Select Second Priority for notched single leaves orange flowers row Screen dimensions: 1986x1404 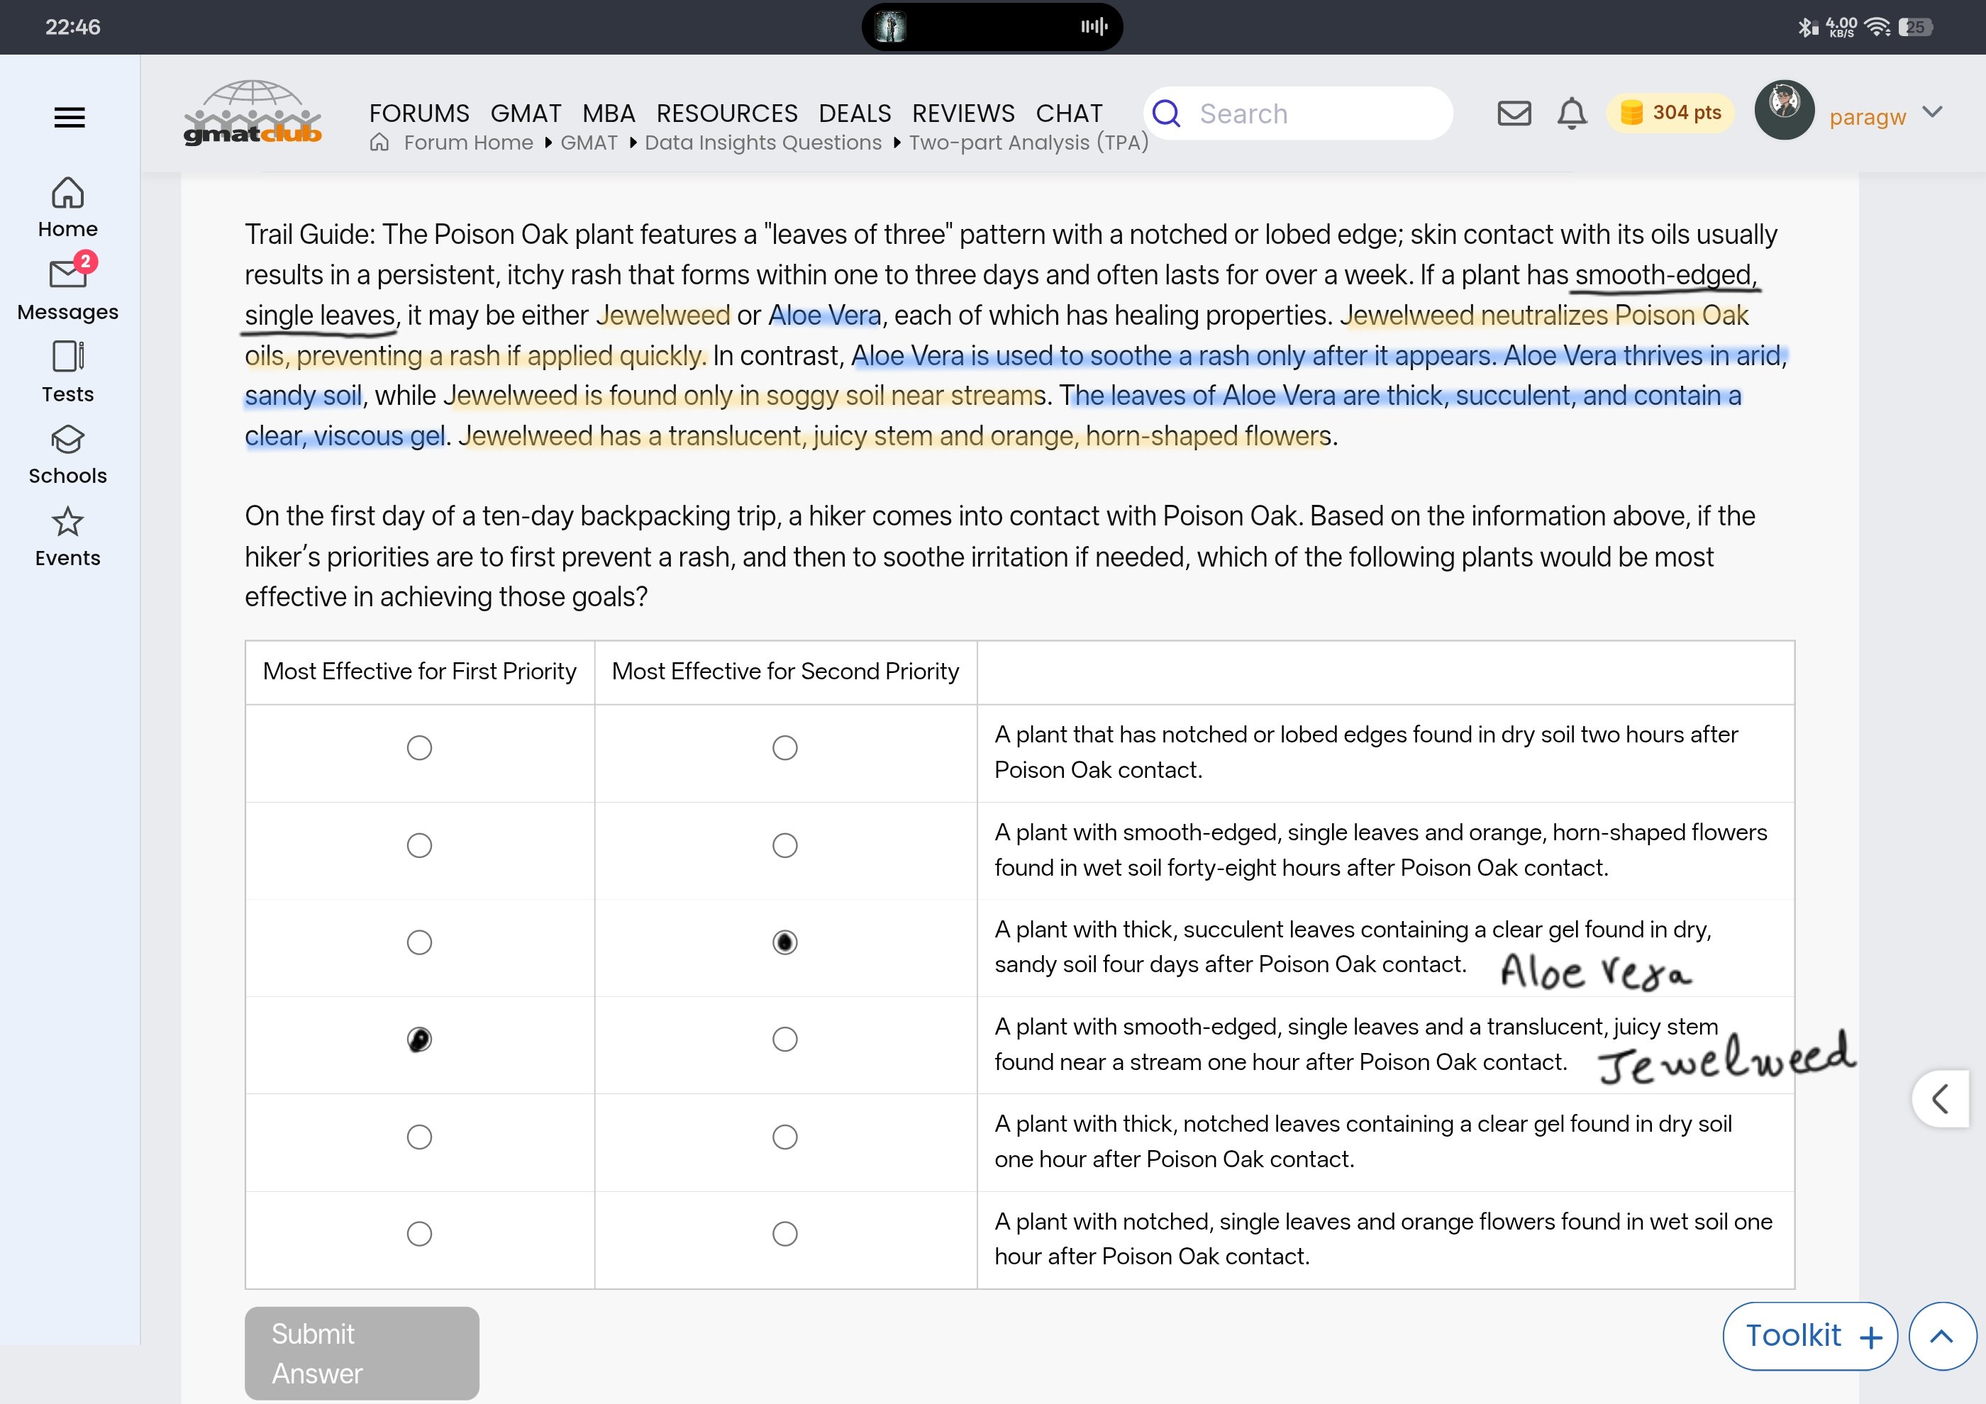pyautogui.click(x=784, y=1234)
